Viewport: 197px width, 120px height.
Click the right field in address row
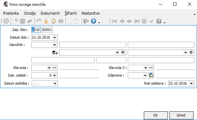(x=161, y=60)
